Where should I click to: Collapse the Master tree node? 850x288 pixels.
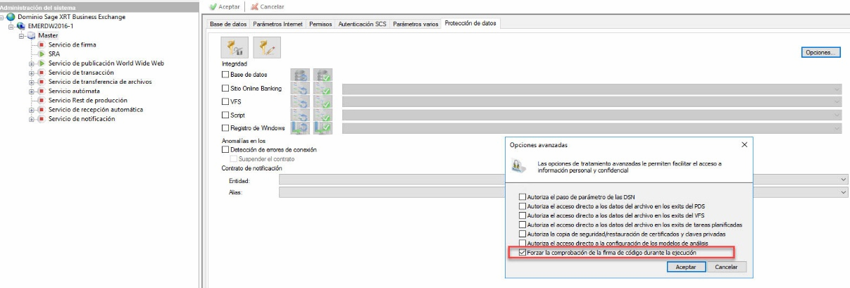[x=21, y=35]
